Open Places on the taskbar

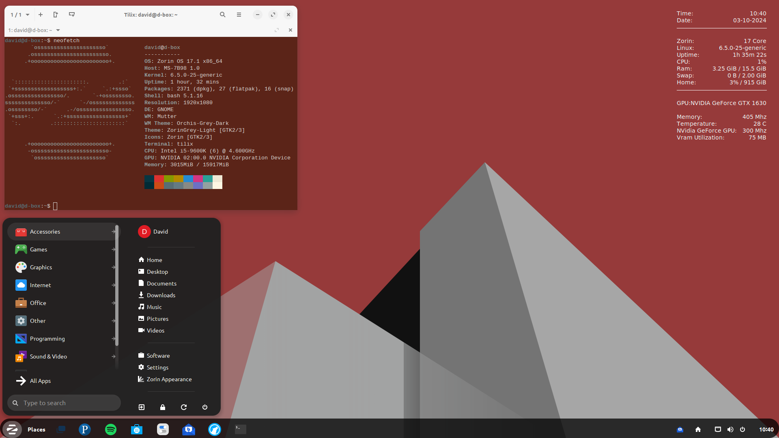37,429
